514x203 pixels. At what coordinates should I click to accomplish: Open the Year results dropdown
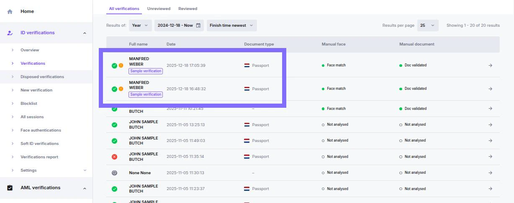pyautogui.click(x=140, y=25)
